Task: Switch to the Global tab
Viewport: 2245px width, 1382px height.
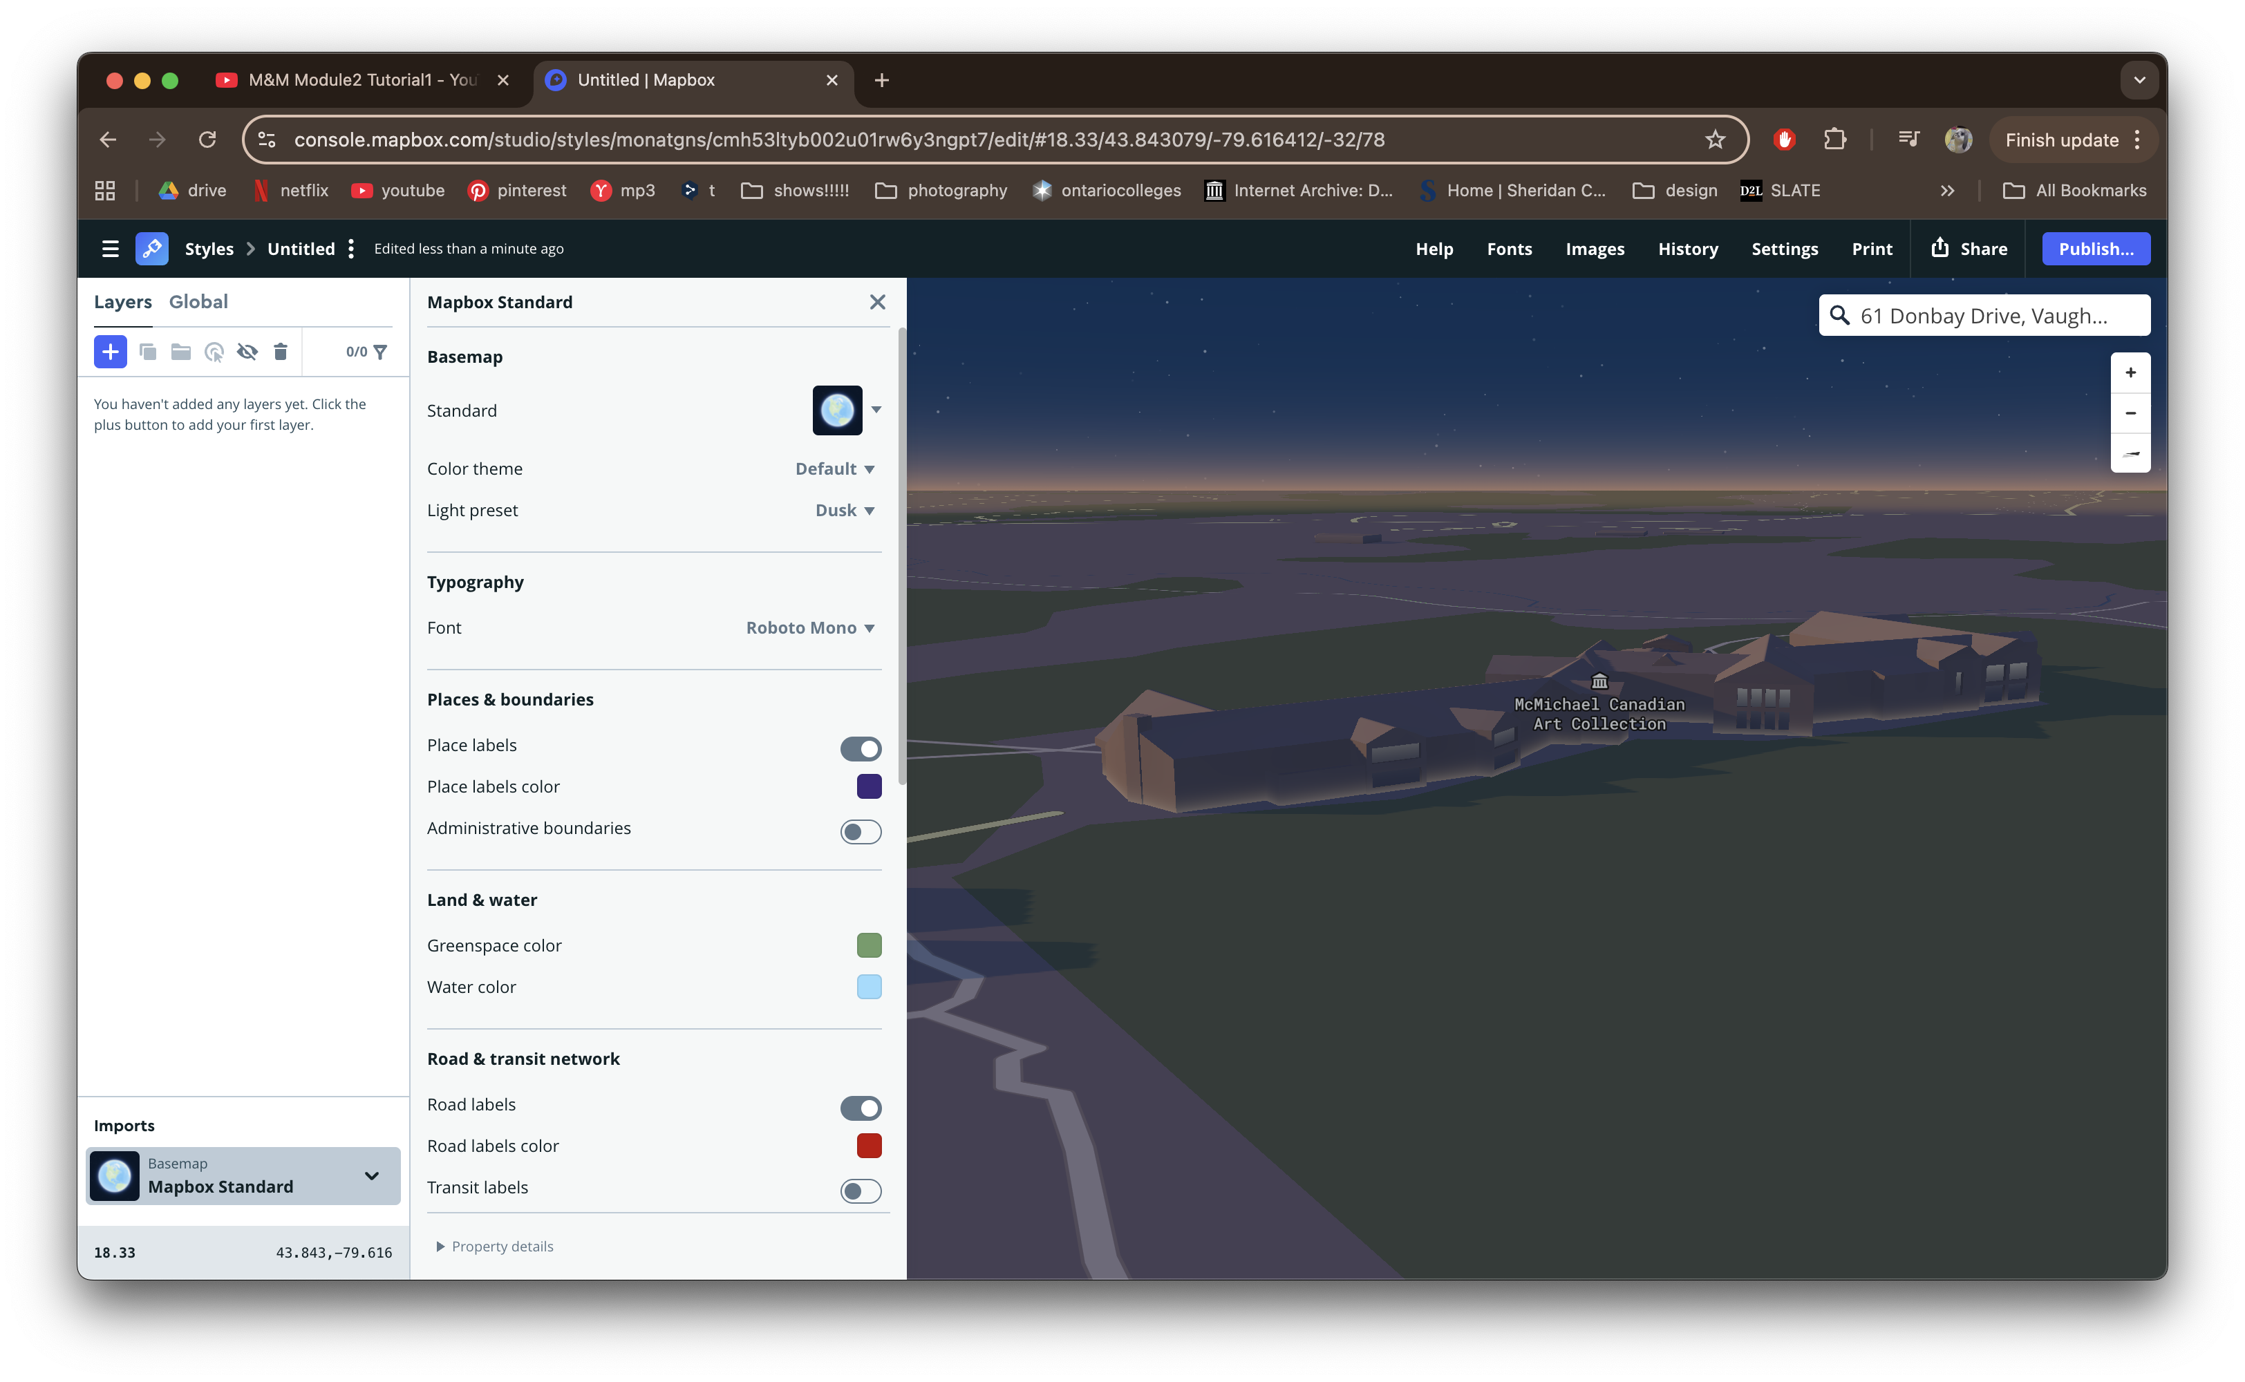Action: (198, 302)
